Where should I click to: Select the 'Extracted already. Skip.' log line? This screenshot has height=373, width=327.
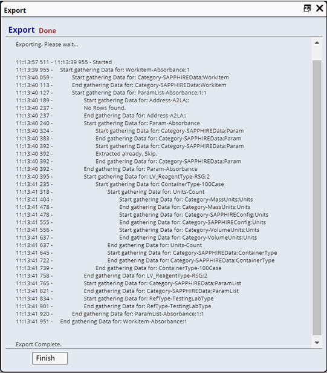[126, 154]
